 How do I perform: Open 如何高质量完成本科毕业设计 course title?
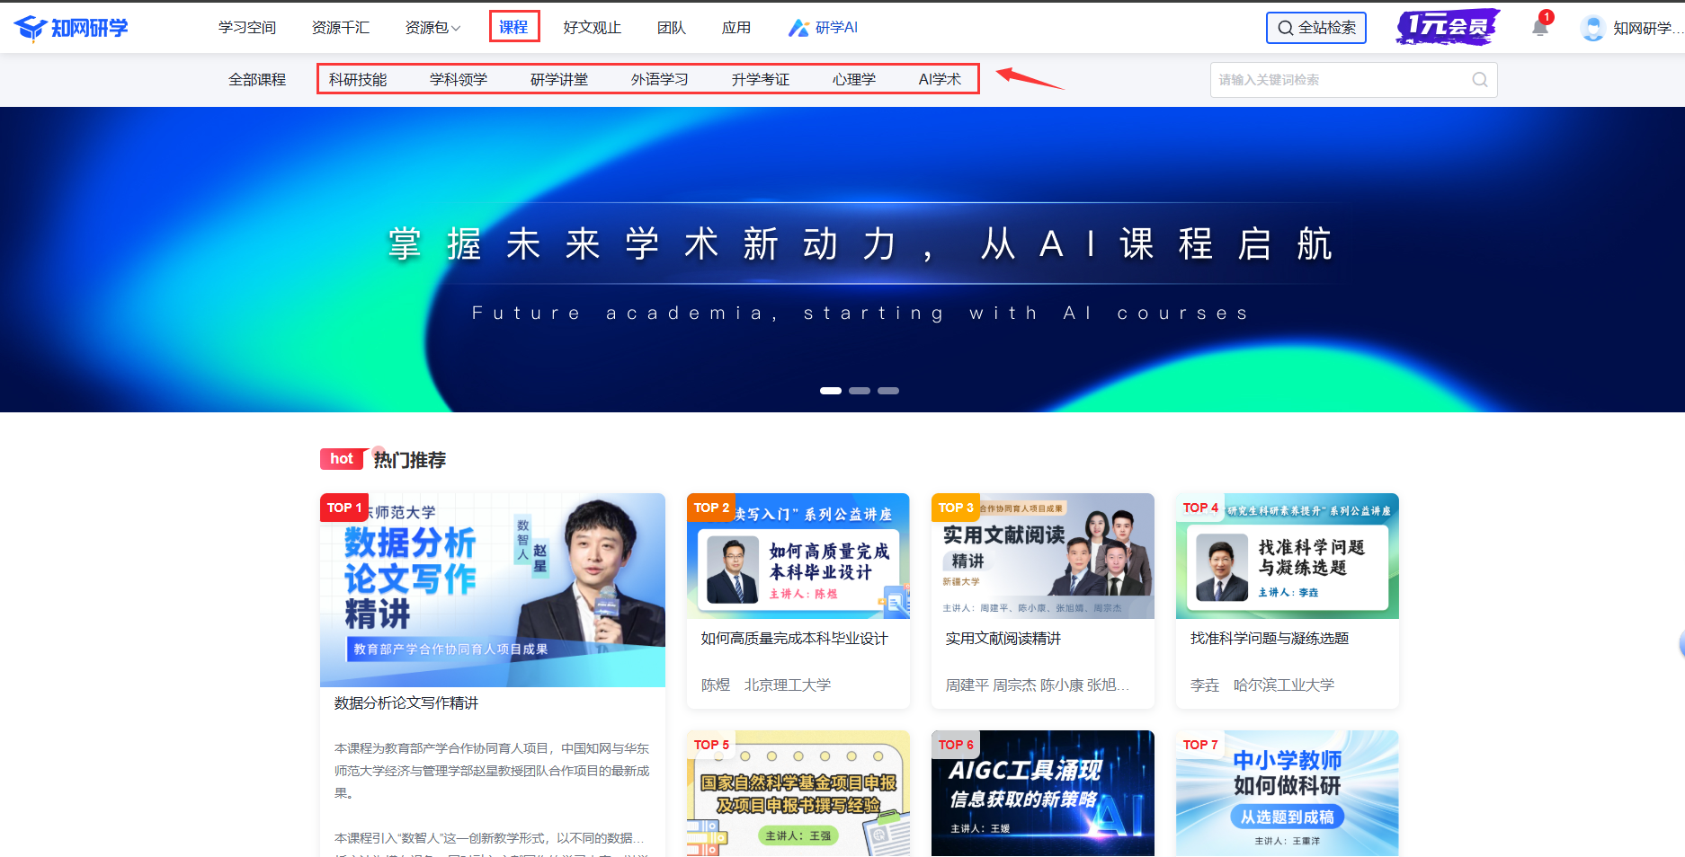(x=794, y=638)
